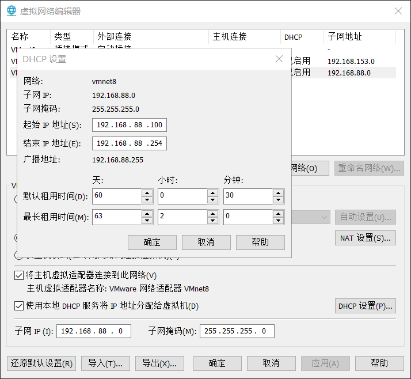Increase maximum lease days spinner up arrow
The width and height of the screenshot is (411, 379).
point(147,213)
